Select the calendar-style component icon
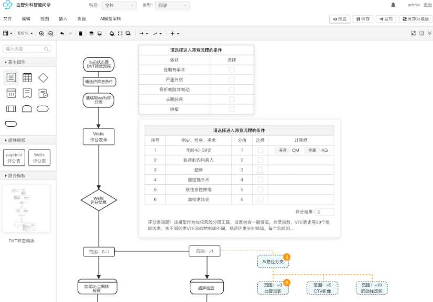 point(11,93)
